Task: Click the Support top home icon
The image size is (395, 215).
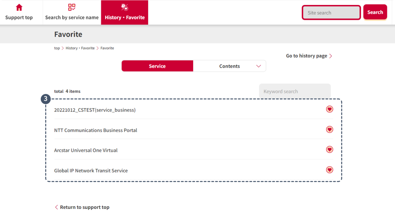Action: click(19, 8)
